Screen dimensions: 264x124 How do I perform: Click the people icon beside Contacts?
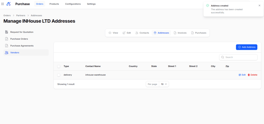pyautogui.click(x=137, y=33)
